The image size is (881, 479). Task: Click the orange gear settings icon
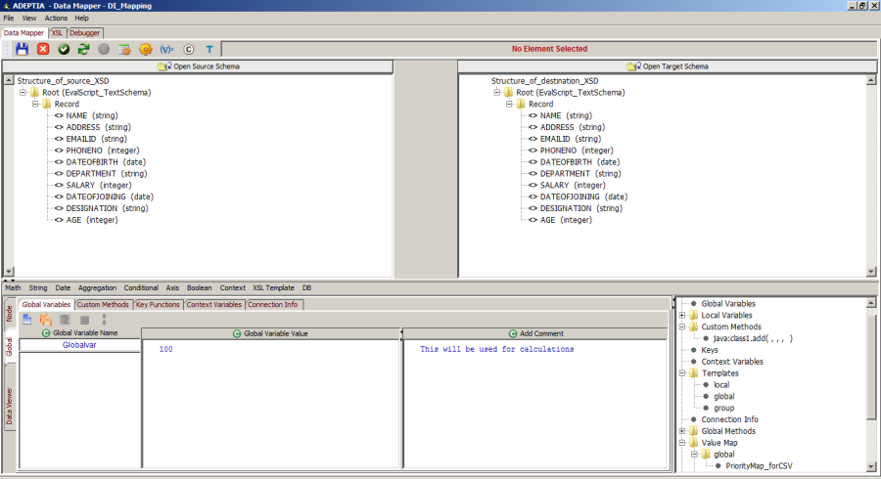tap(145, 49)
